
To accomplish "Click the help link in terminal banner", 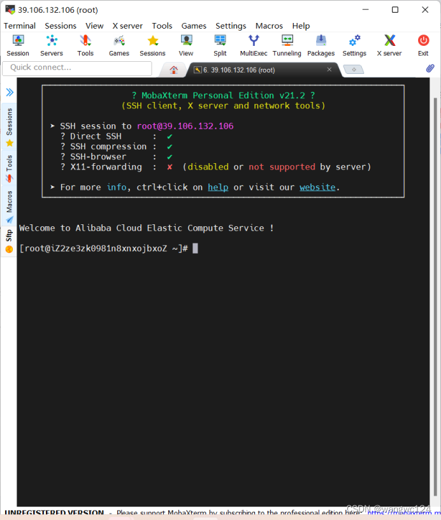I will (218, 187).
